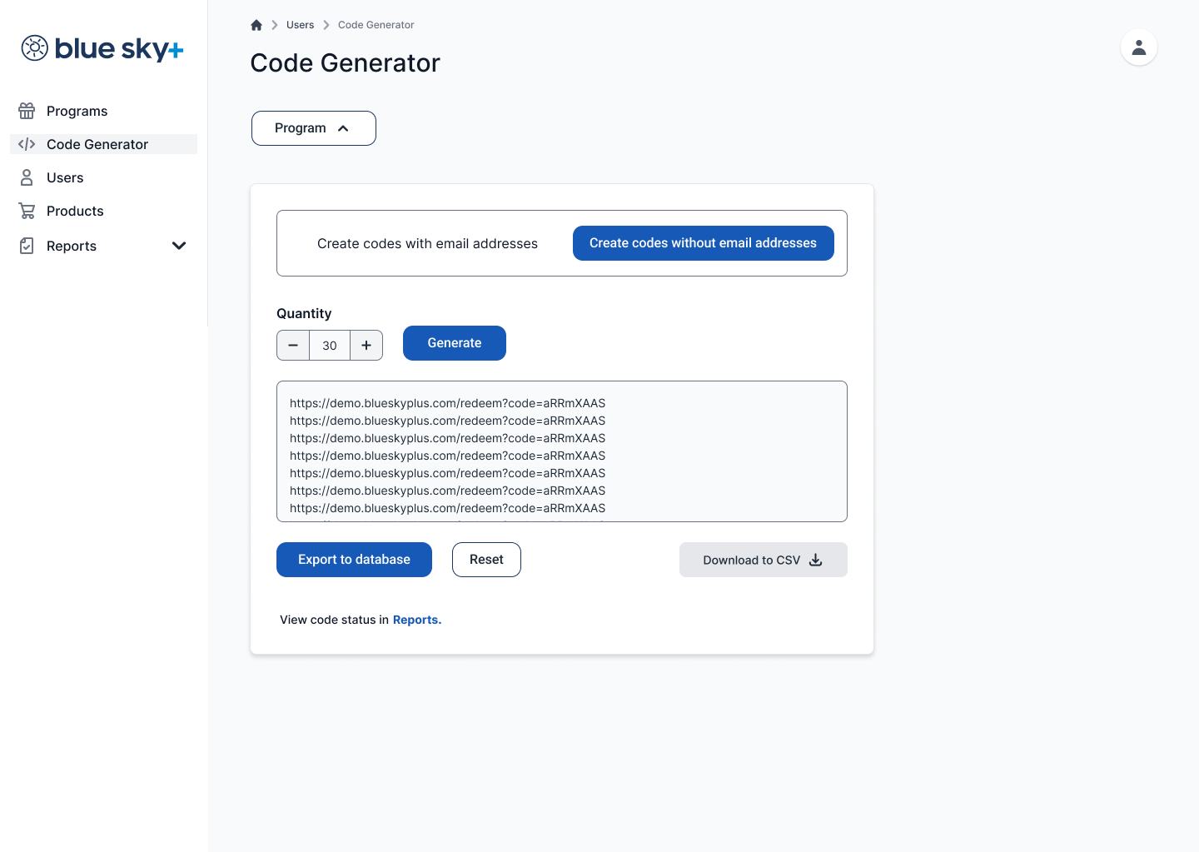Click the Reports clipboard icon in sidebar
The height and width of the screenshot is (852, 1199).
27,246
